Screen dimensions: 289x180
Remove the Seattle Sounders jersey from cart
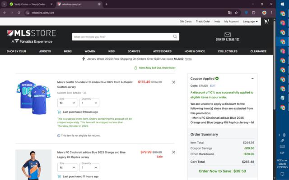(173, 82)
